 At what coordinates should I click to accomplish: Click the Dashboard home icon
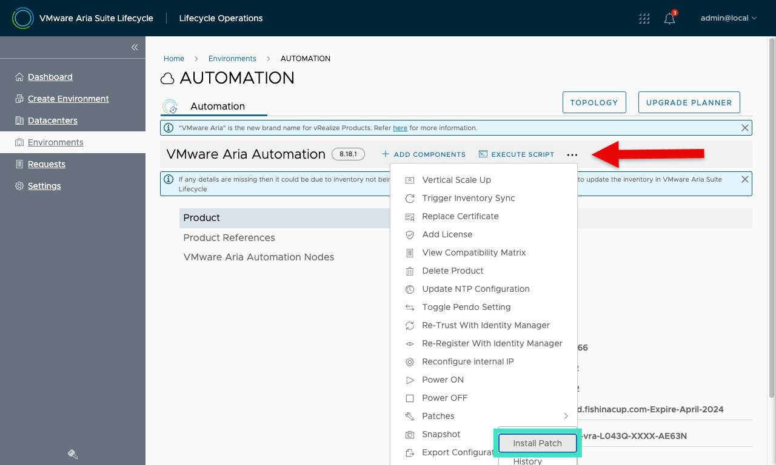tap(19, 77)
